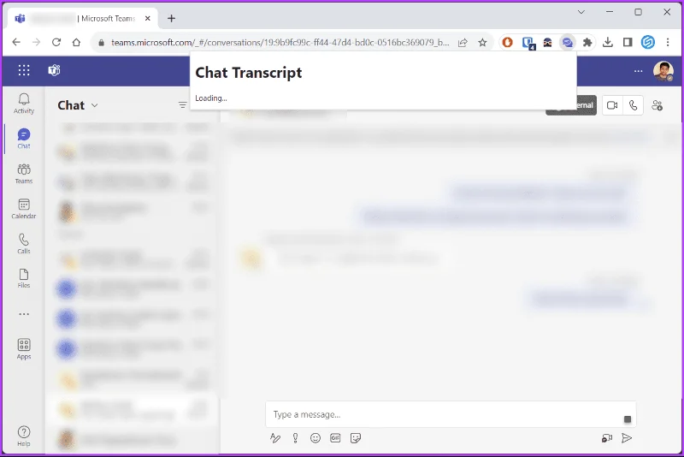Open the Activity feed in sidebar
Image resolution: width=684 pixels, height=457 pixels.
click(24, 104)
